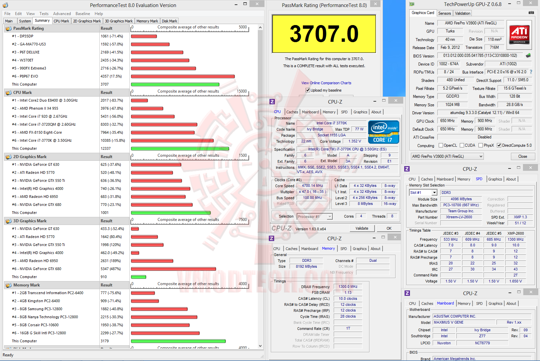Screen dimensions: 540x361
Task: Switch to the System tab in PerformanceTest
Action: tap(25, 21)
